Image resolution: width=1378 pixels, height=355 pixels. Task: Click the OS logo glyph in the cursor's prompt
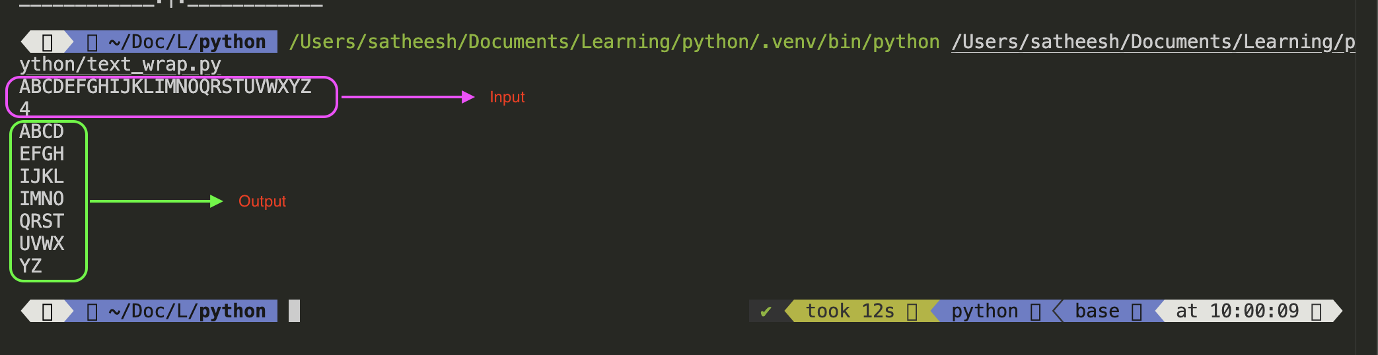pyautogui.click(x=47, y=311)
